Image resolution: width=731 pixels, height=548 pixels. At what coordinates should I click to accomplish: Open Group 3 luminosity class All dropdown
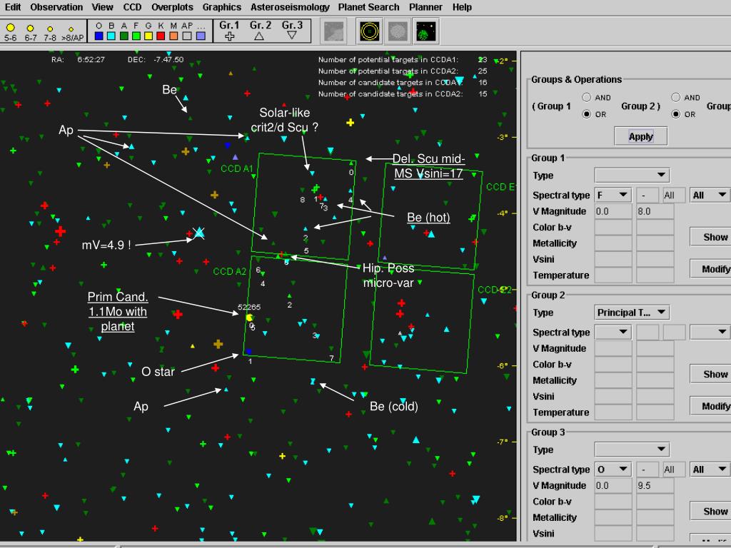pyautogui.click(x=709, y=469)
